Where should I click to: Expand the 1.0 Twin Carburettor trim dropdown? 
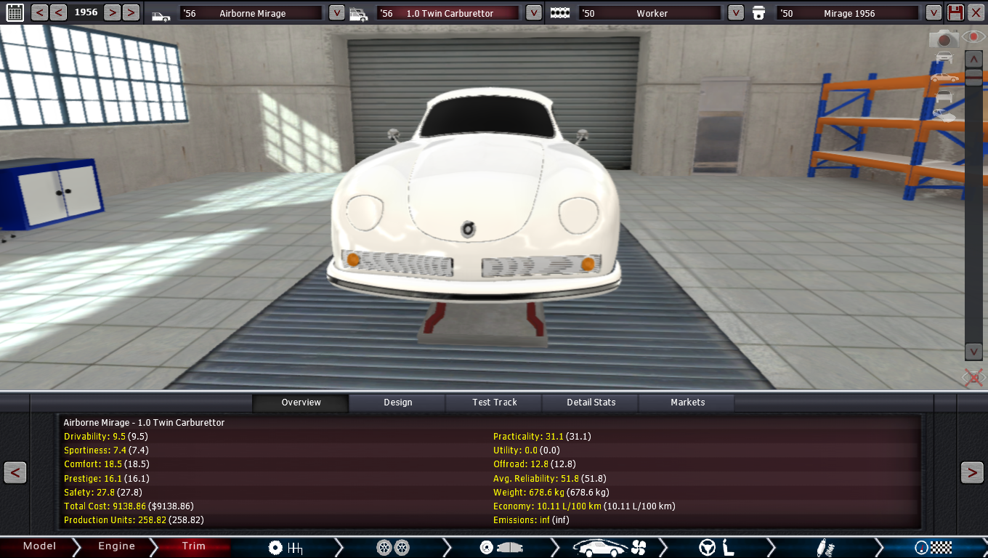pyautogui.click(x=533, y=13)
